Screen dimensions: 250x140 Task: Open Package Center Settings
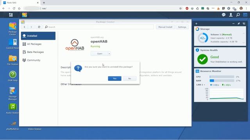pyautogui.click(x=182, y=27)
